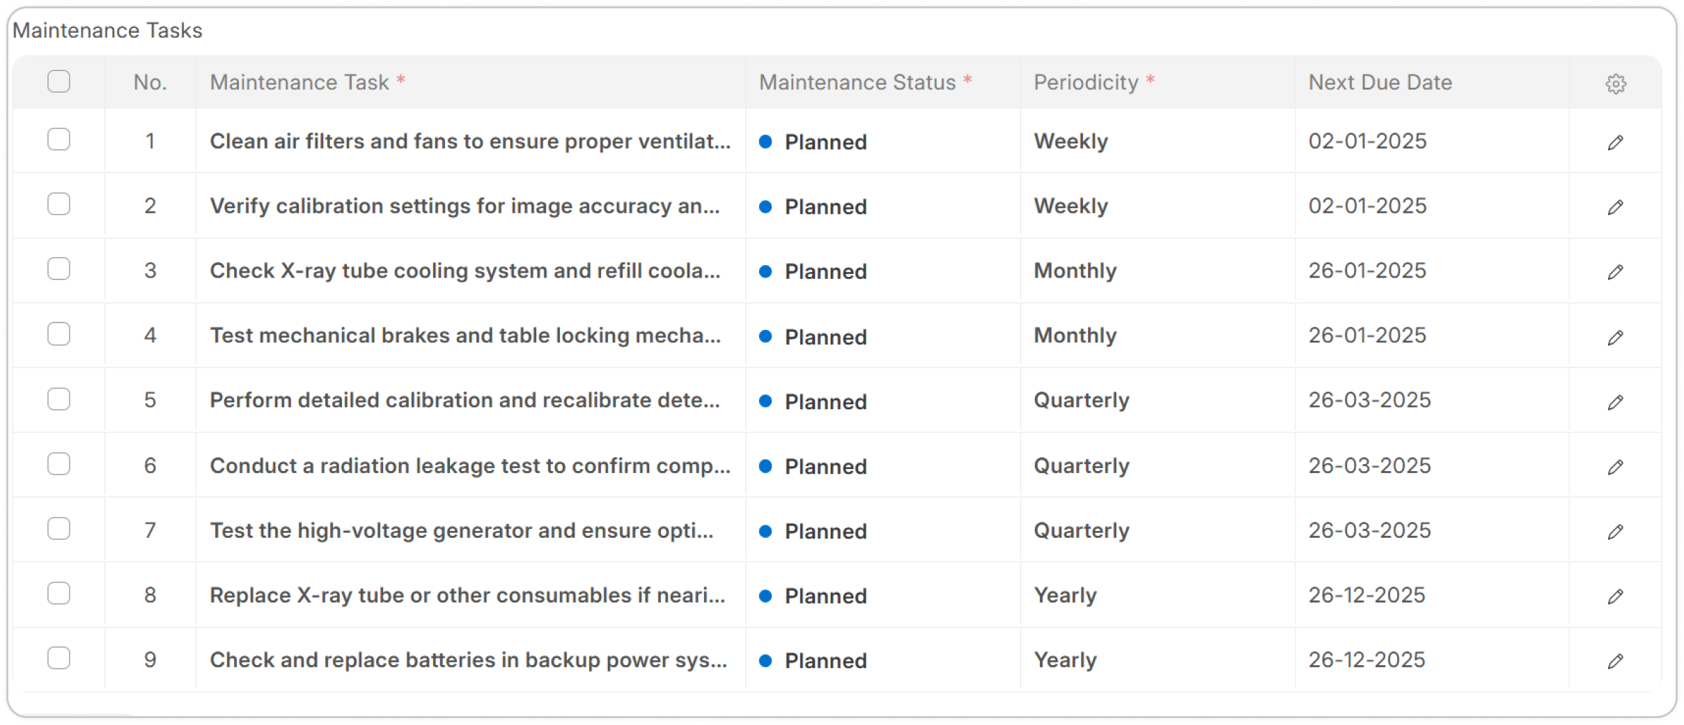Click the Weekly periodicity in row 2

coord(1070,206)
